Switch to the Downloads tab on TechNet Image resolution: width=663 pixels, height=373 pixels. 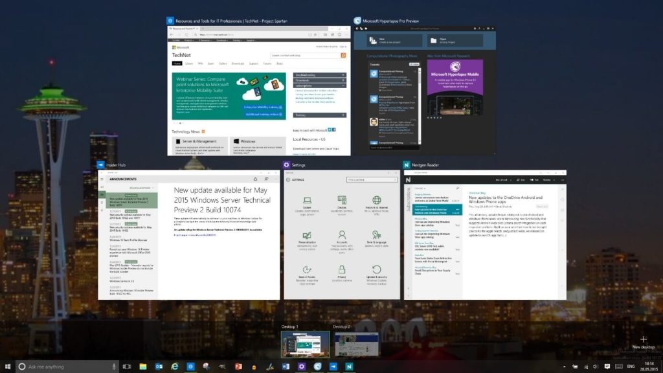point(238,63)
